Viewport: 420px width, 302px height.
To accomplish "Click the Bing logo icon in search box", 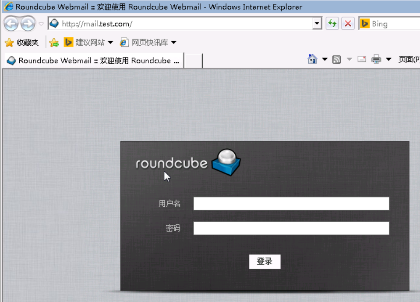I will pyautogui.click(x=364, y=24).
